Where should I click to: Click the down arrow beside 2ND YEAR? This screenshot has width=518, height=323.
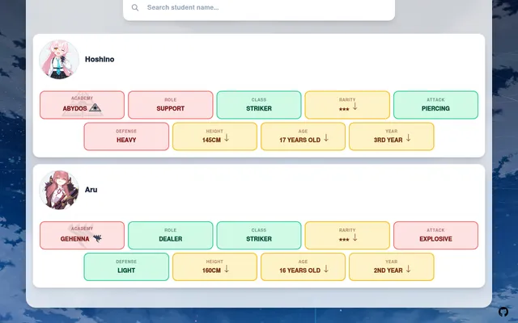pyautogui.click(x=408, y=269)
